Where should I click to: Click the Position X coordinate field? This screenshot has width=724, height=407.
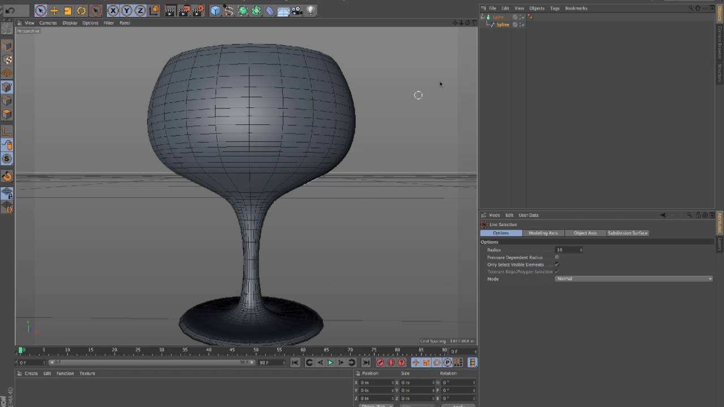coord(376,383)
